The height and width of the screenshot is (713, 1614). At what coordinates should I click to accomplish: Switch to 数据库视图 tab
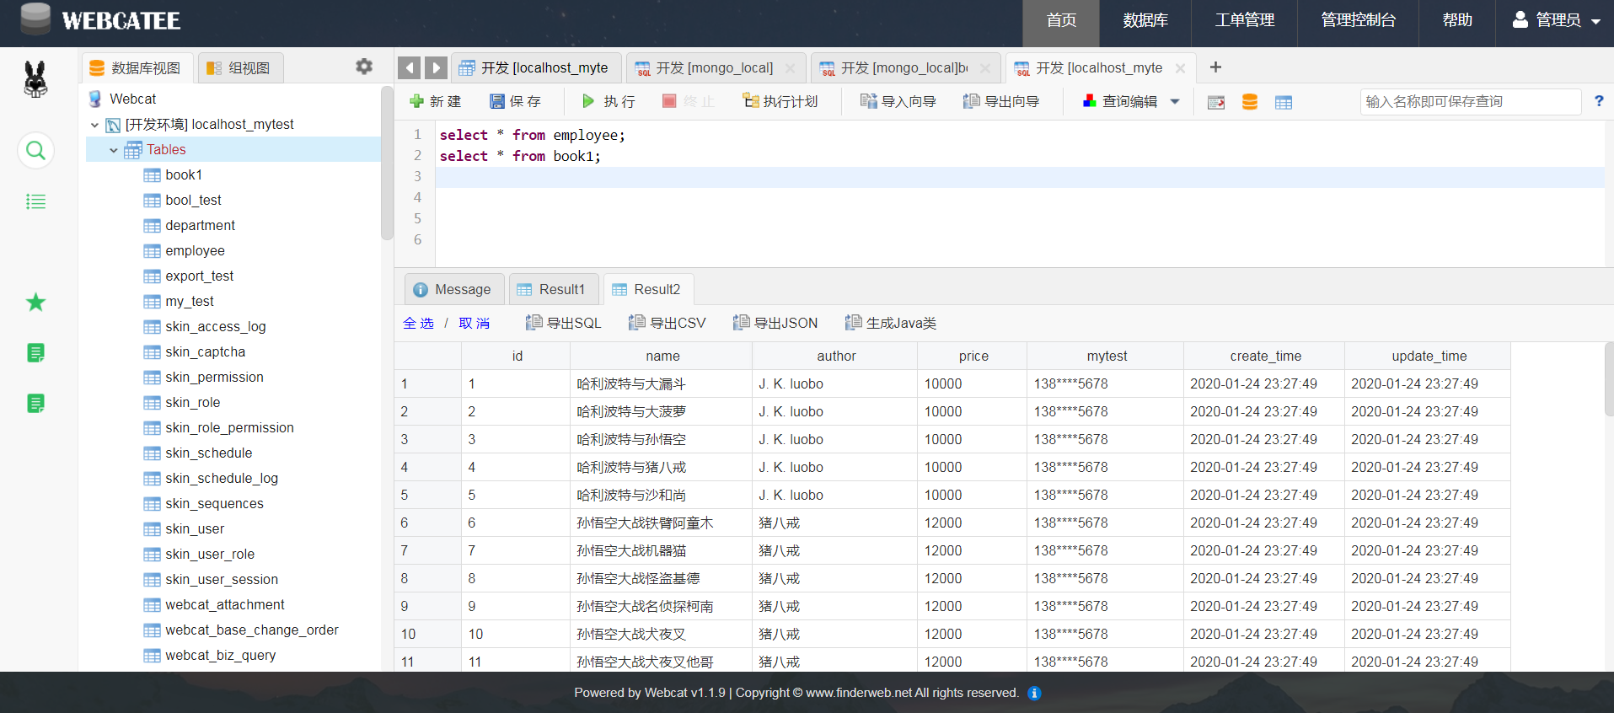click(x=137, y=68)
